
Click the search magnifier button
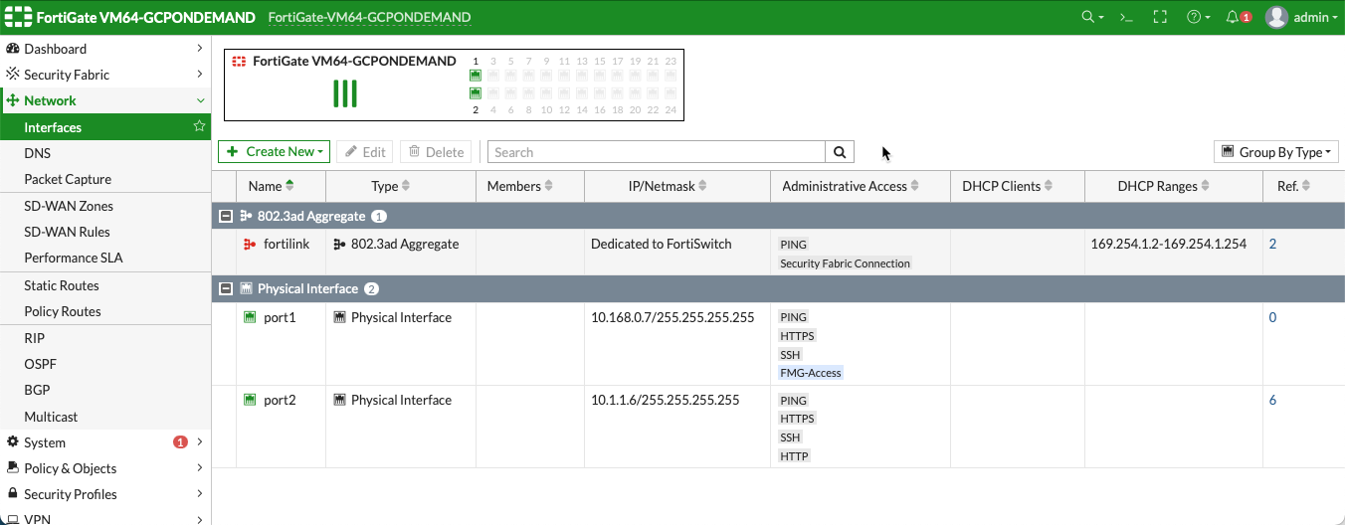(840, 152)
